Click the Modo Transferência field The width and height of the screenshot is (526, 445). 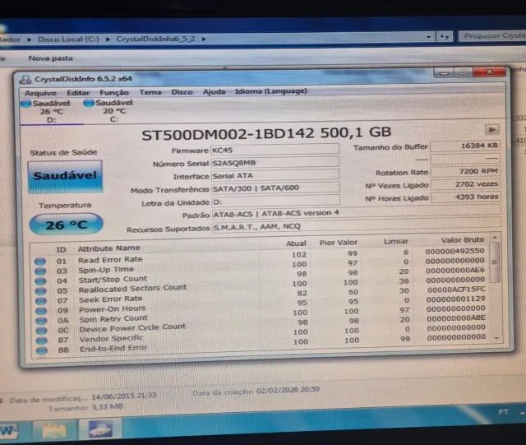275,188
